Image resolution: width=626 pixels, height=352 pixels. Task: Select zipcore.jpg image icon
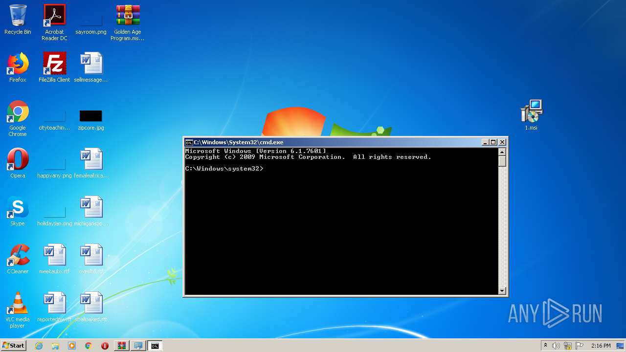pyautogui.click(x=91, y=120)
